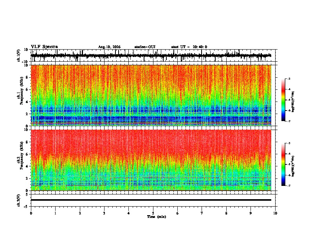Click the "-3" value on ch.1 color bar
Image resolution: width=310 pixels, height=239 pixels.
point(288,78)
